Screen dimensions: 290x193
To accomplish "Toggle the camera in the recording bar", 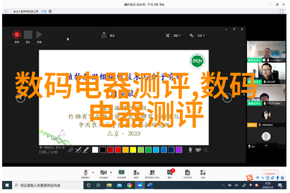I will pos(198,150).
